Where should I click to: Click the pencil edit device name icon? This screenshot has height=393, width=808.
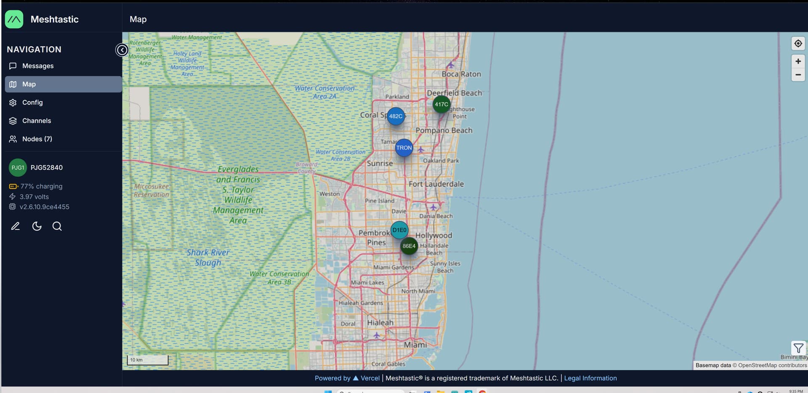click(x=16, y=226)
